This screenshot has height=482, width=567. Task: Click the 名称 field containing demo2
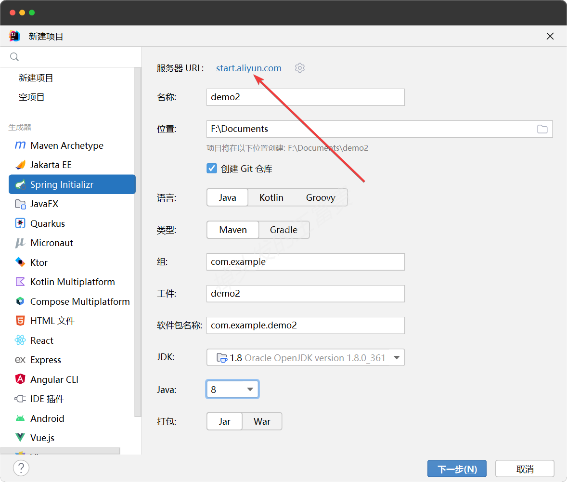(x=306, y=97)
